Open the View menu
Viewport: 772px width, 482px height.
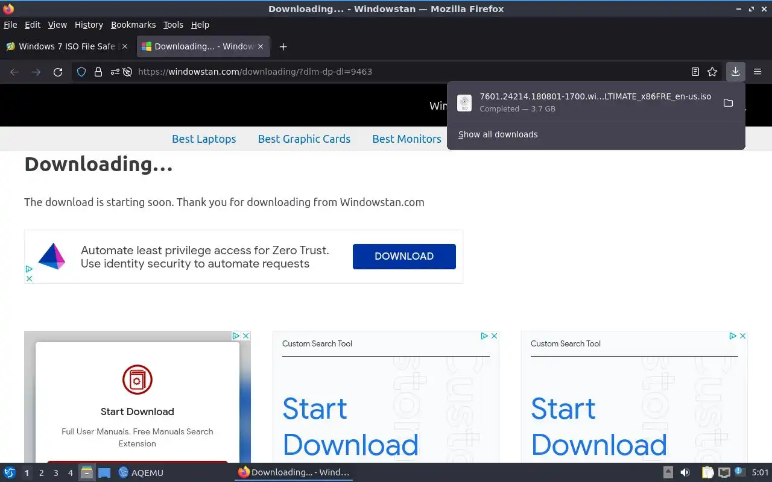[x=57, y=25]
